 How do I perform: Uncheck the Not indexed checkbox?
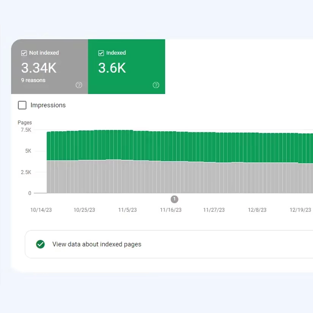click(x=24, y=53)
